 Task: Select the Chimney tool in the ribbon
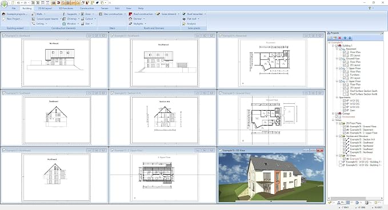pos(70,19)
